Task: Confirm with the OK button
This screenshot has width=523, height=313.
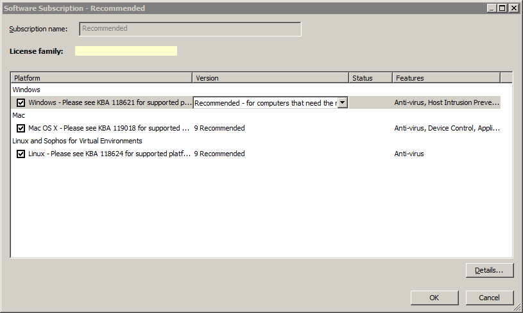Action: pyautogui.click(x=434, y=298)
